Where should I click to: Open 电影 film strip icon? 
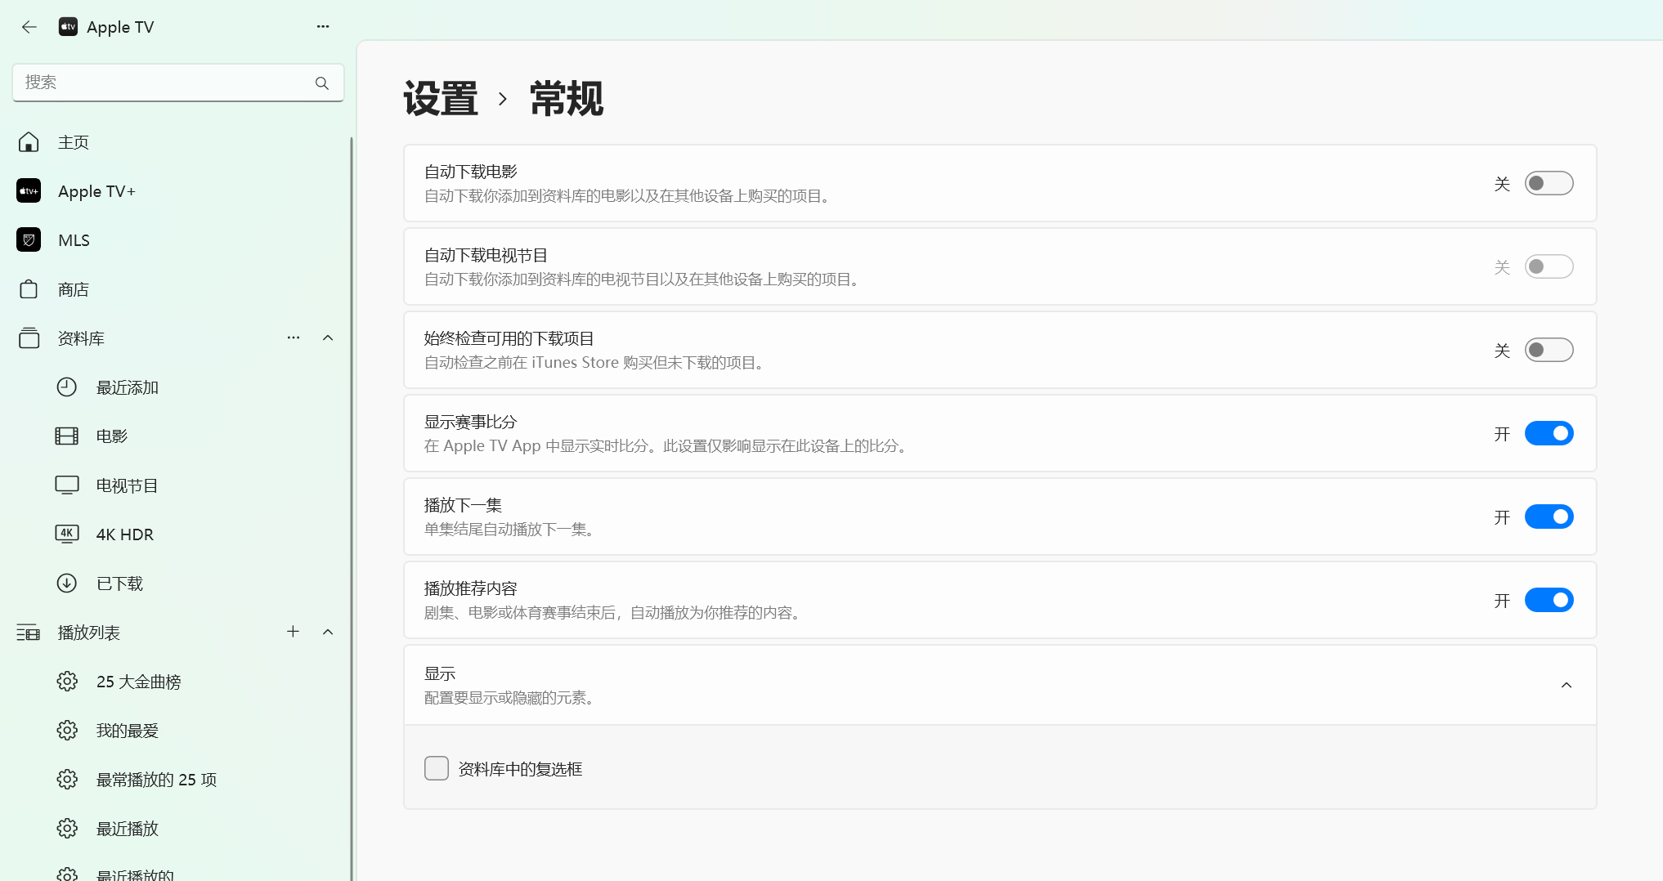coord(67,436)
